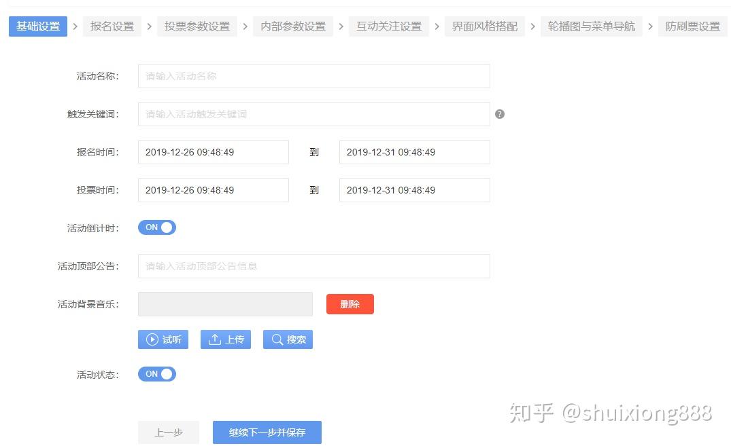
Task: Click the upload icon in 上传 button
Action: [x=214, y=339]
